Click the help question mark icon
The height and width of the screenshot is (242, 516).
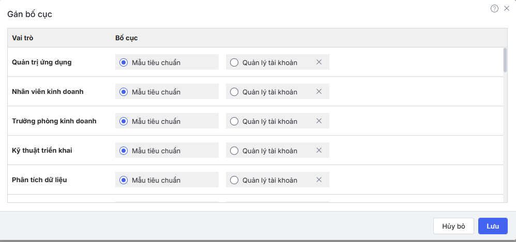494,8
